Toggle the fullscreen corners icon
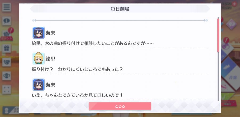240x117 pixels. click(x=6, y=89)
